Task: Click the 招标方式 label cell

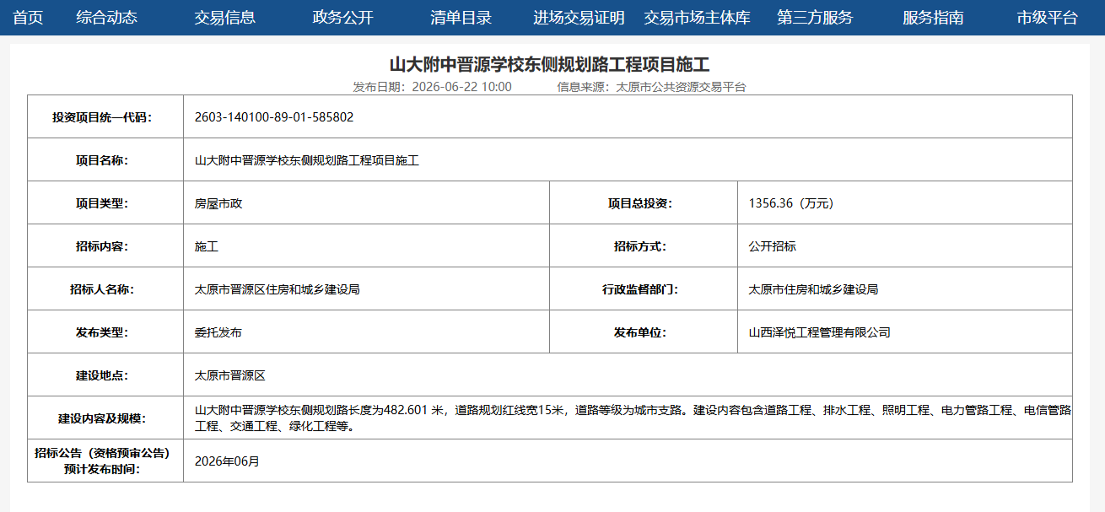Action: 644,246
